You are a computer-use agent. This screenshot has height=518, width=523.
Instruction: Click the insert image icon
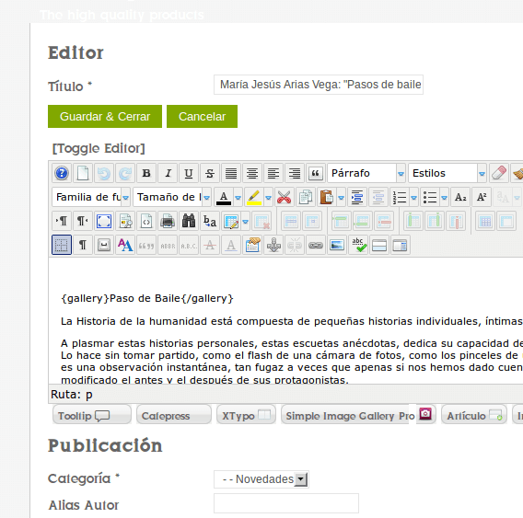click(337, 246)
